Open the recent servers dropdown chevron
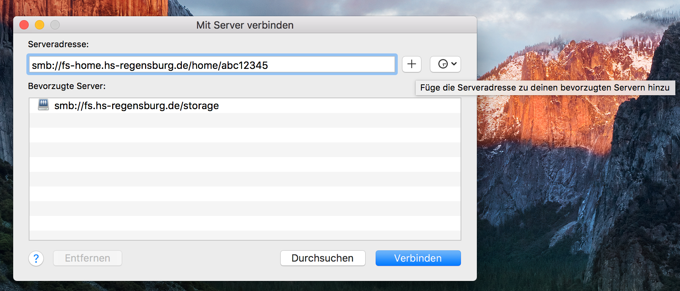 pos(454,64)
